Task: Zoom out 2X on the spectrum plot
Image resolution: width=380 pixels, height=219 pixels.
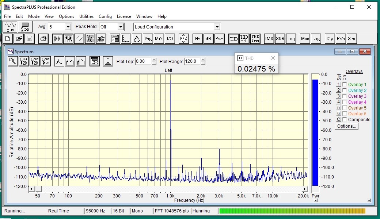Action: point(35,61)
